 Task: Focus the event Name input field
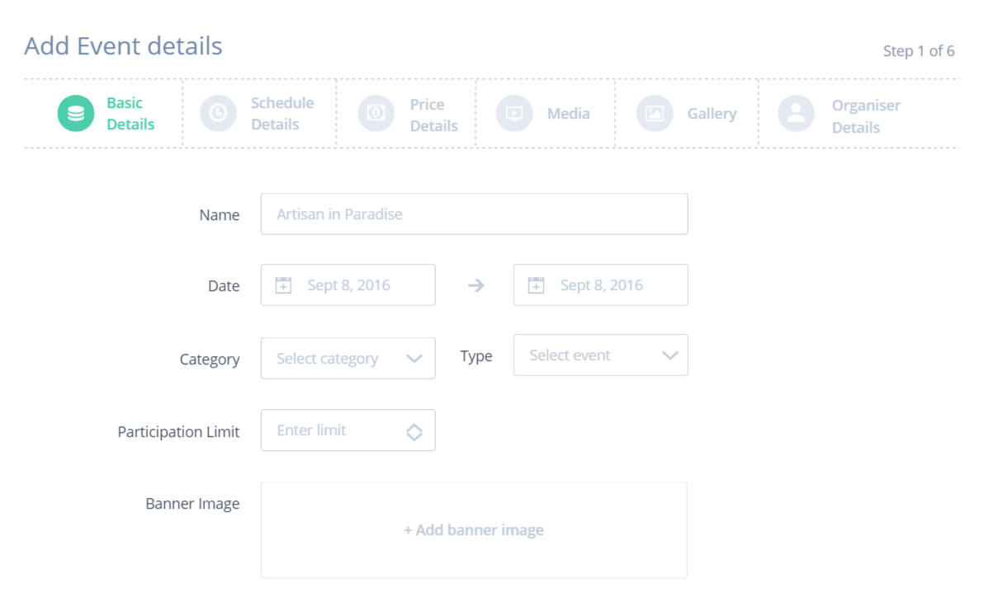coord(475,214)
